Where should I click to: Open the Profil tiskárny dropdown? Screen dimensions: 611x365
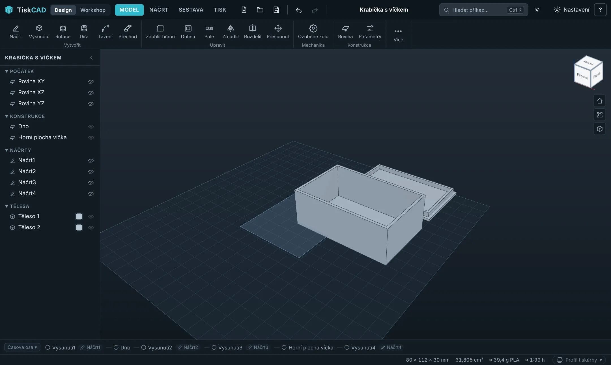coord(579,360)
